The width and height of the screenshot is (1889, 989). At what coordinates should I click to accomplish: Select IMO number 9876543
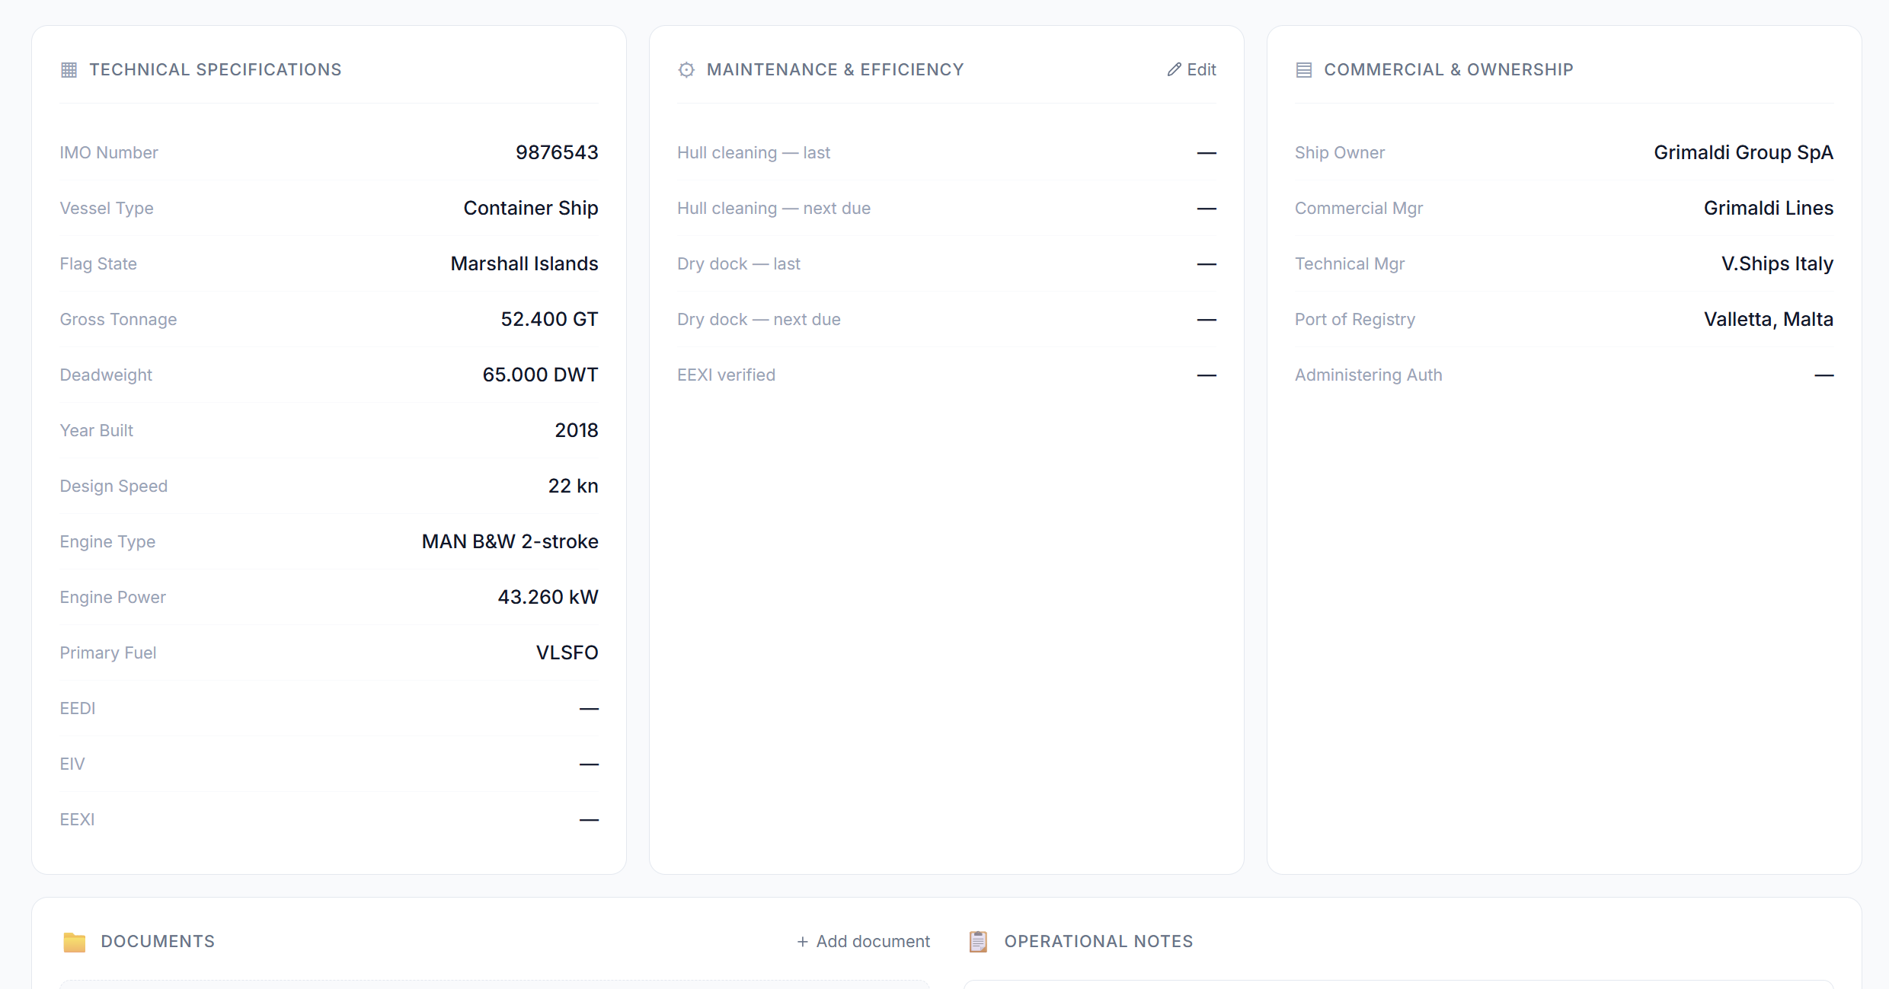pyautogui.click(x=557, y=152)
